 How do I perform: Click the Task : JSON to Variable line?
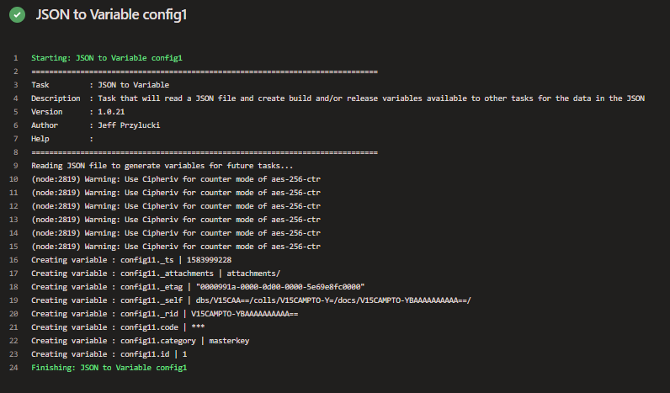click(x=100, y=85)
